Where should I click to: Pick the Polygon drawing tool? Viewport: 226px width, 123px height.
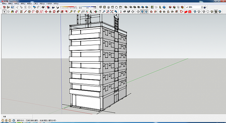[37, 12]
